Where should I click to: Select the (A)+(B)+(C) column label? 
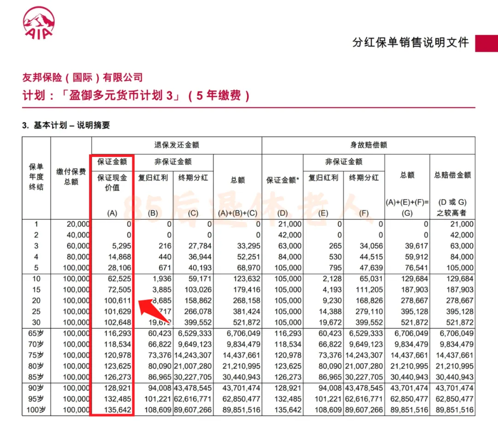(237, 213)
